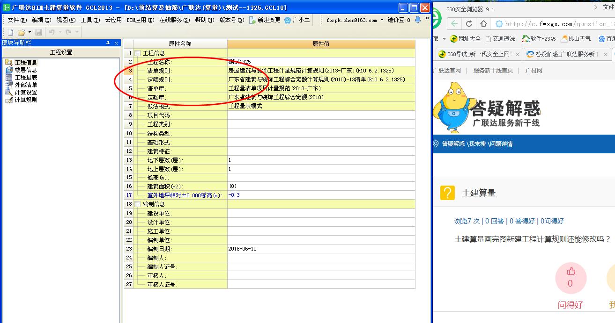The height and width of the screenshot is (323, 615).
Task: Click 造价豆:0 in the GCL toolbar
Action: (399, 20)
